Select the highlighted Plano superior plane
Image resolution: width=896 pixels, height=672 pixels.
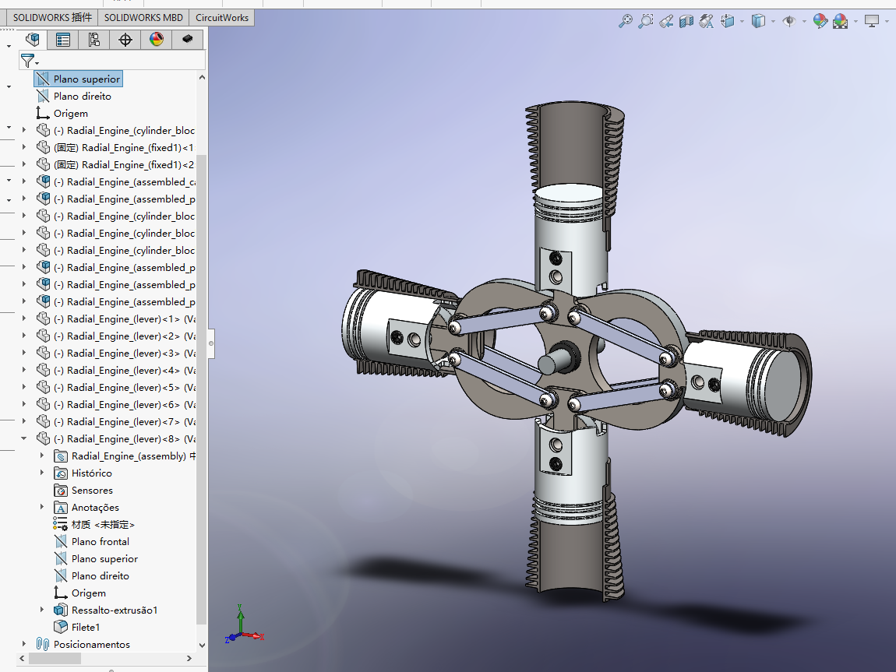tap(79, 79)
